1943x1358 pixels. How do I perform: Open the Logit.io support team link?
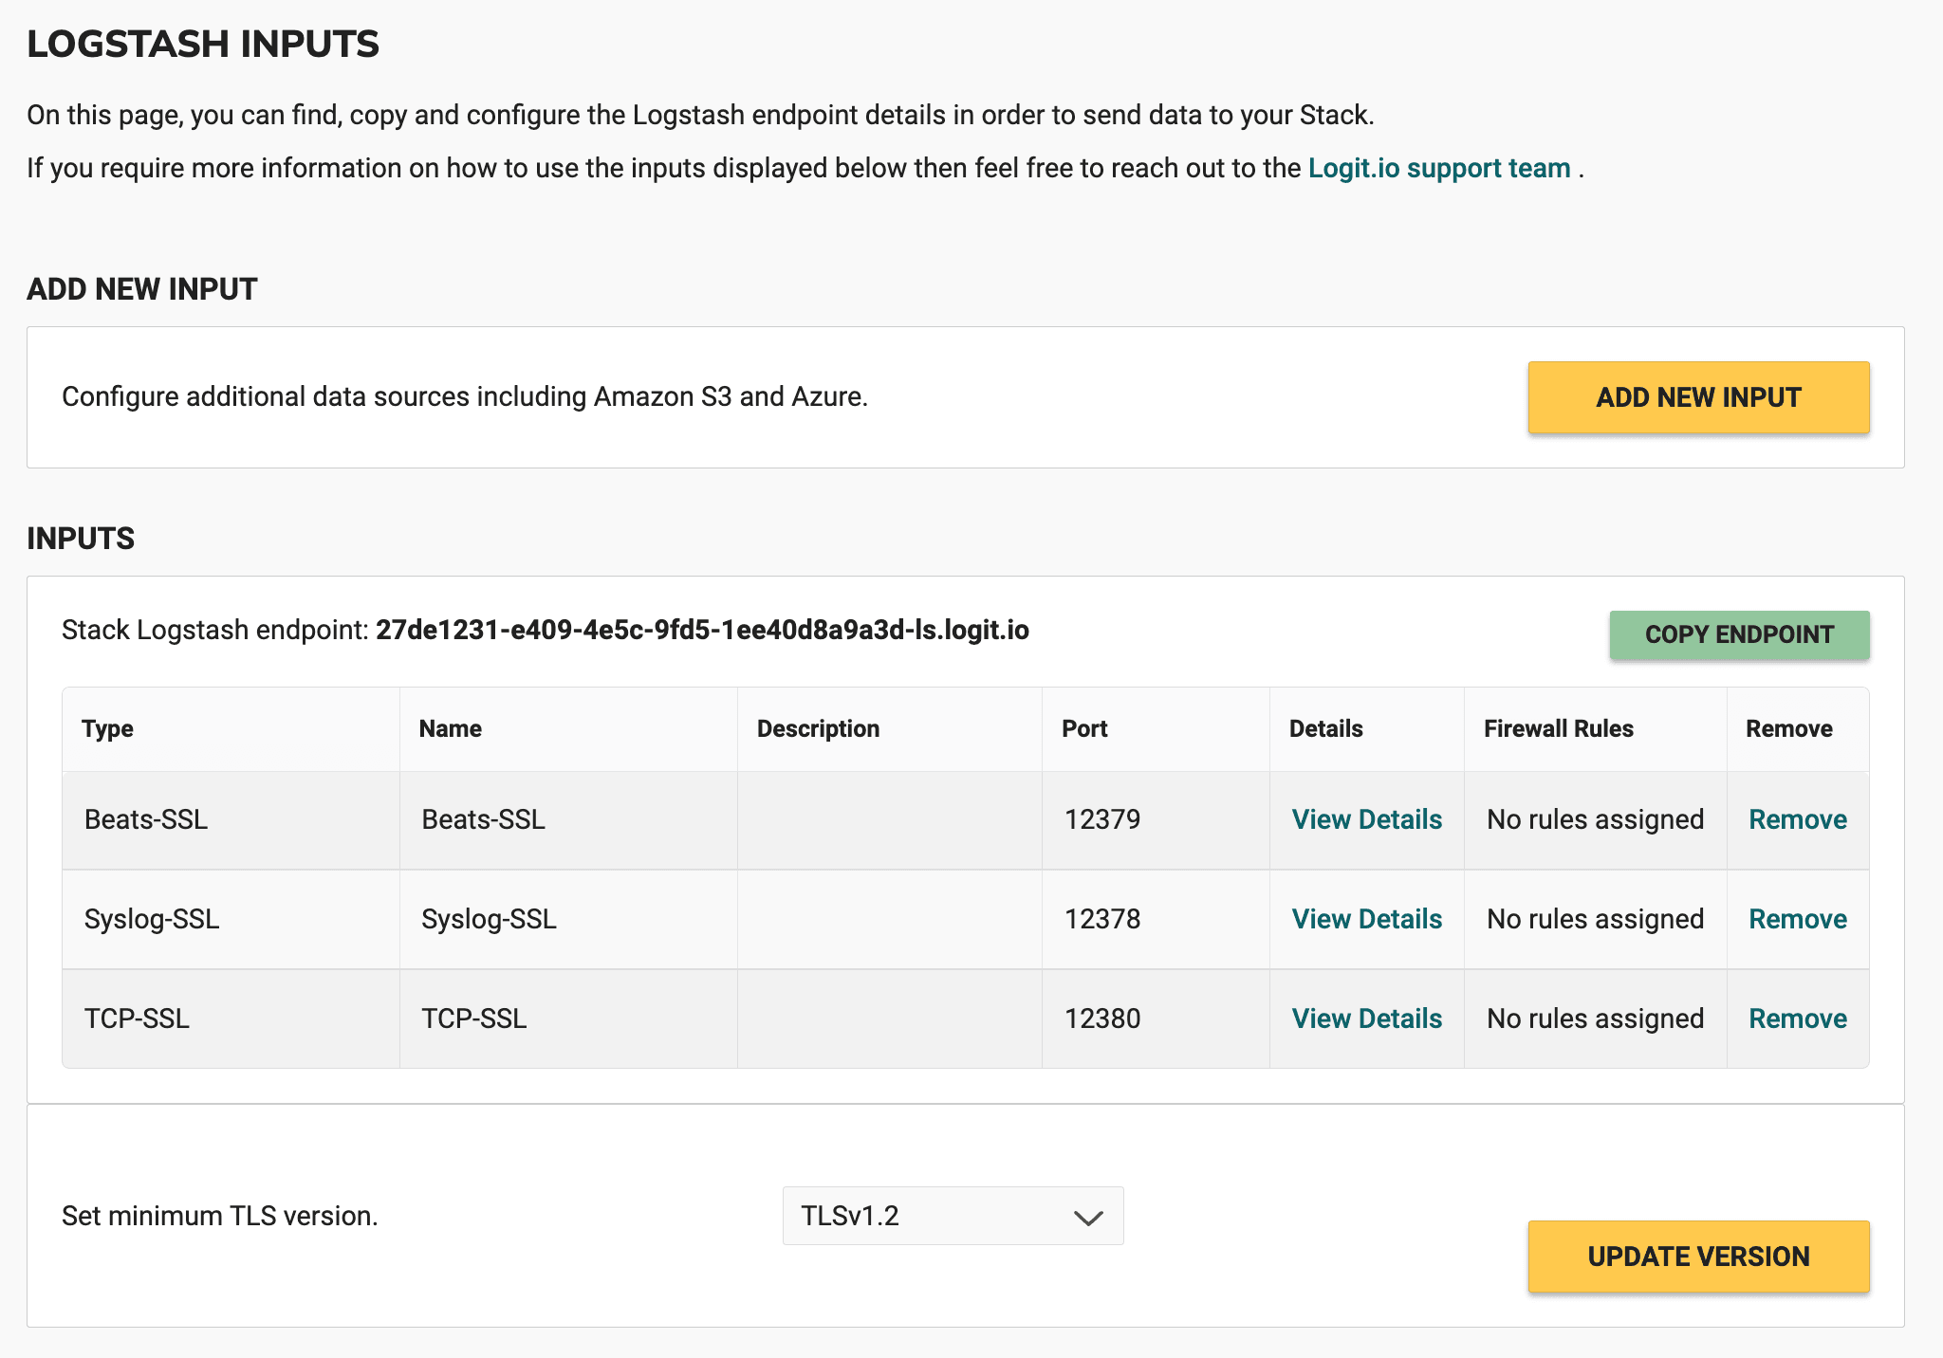click(1438, 168)
